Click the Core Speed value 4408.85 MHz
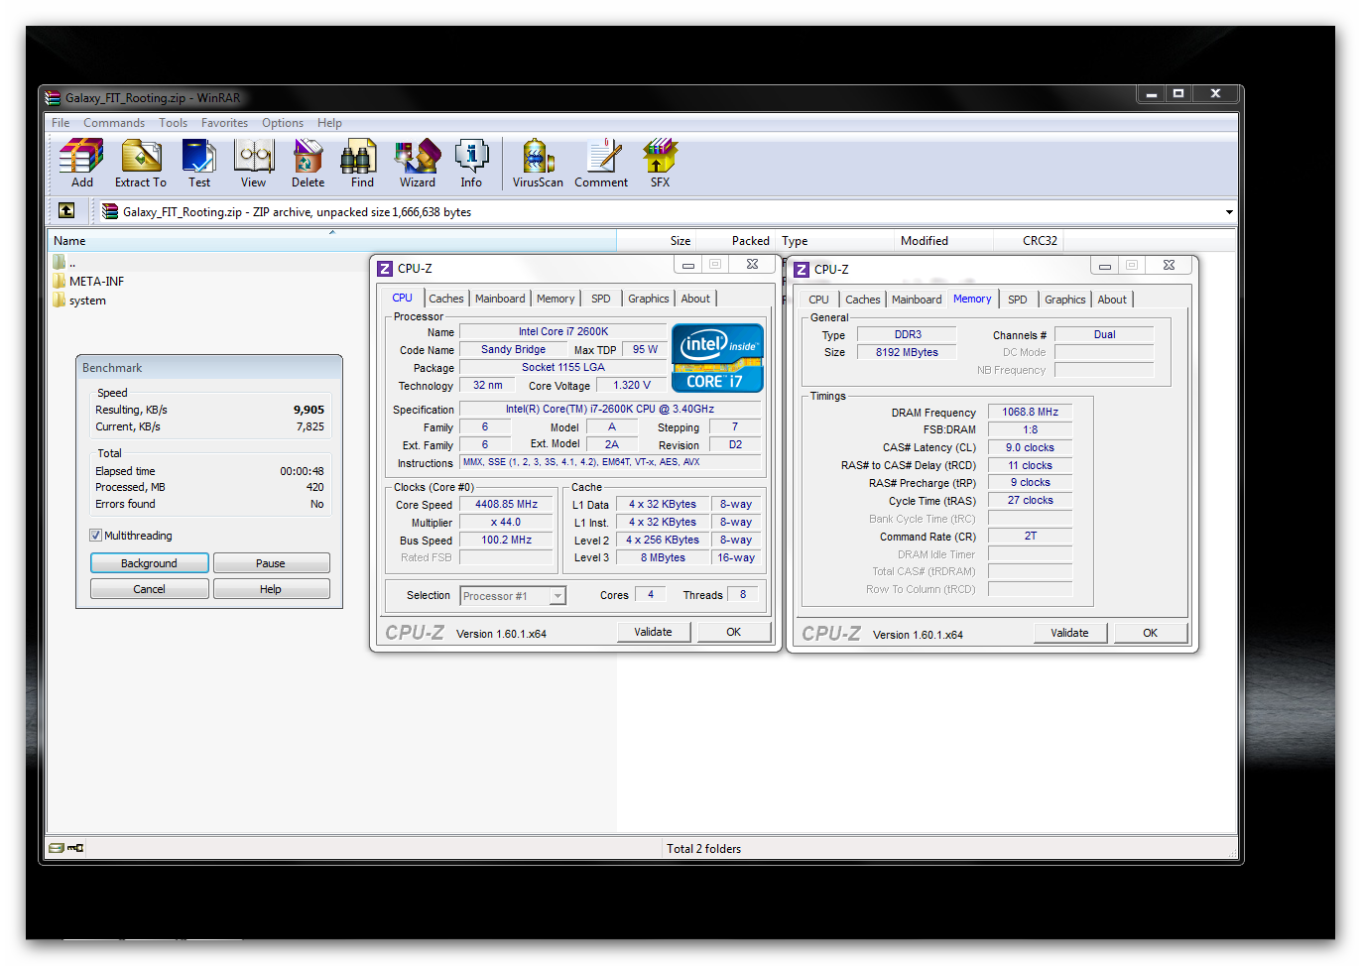1361x966 pixels. point(506,504)
